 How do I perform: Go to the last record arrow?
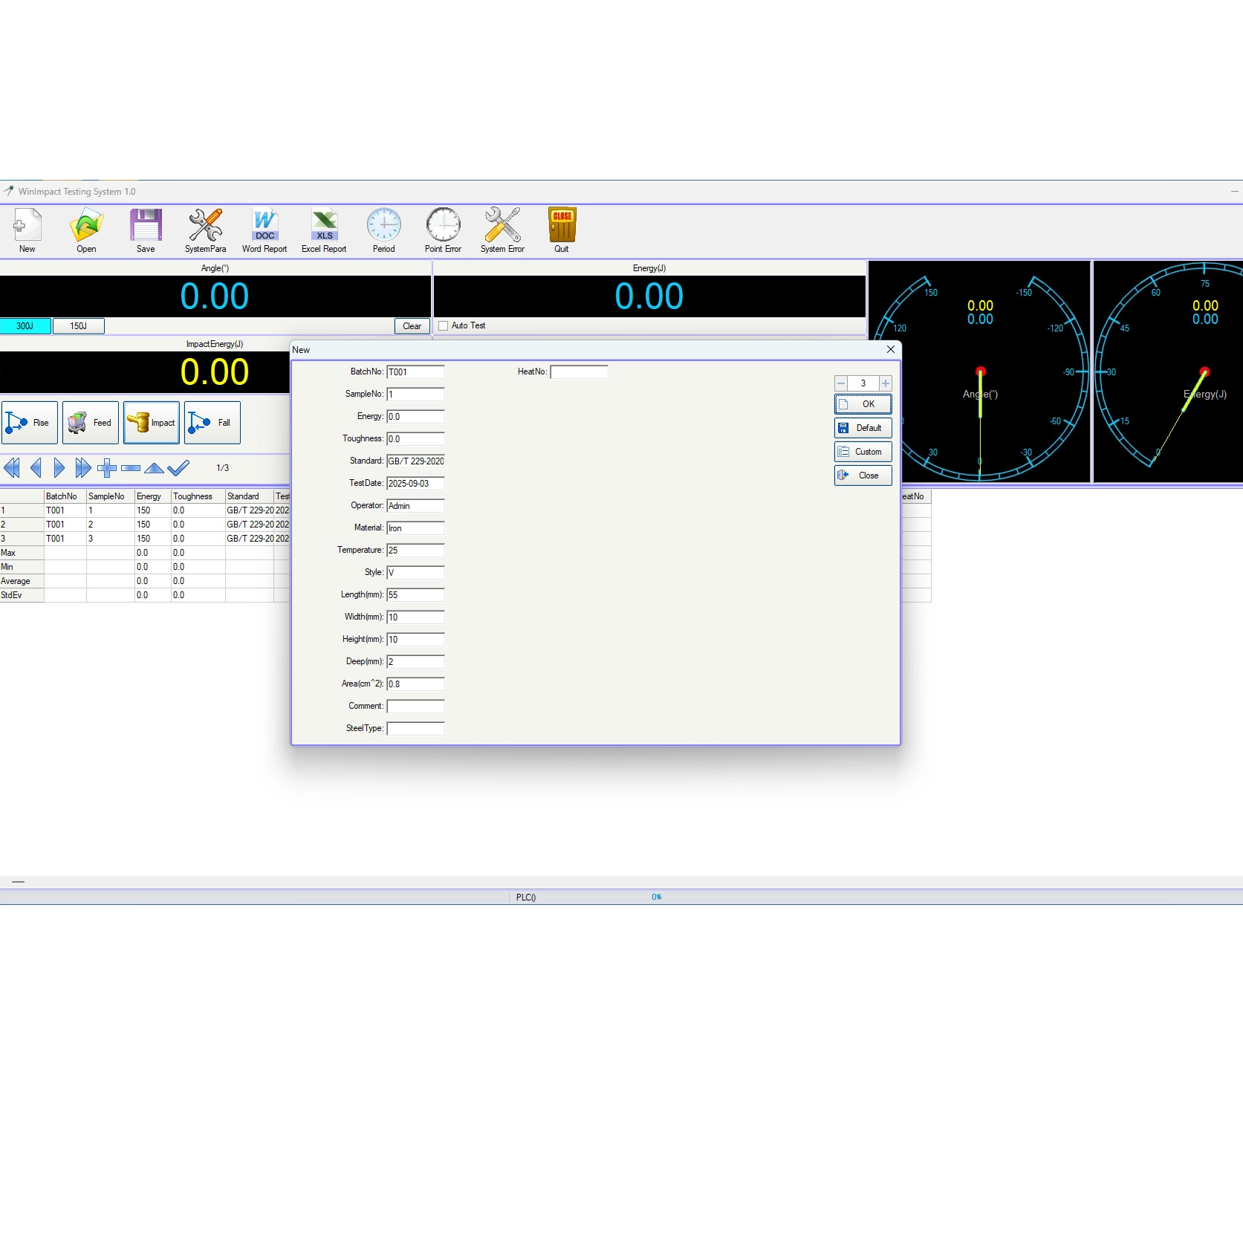tap(82, 468)
